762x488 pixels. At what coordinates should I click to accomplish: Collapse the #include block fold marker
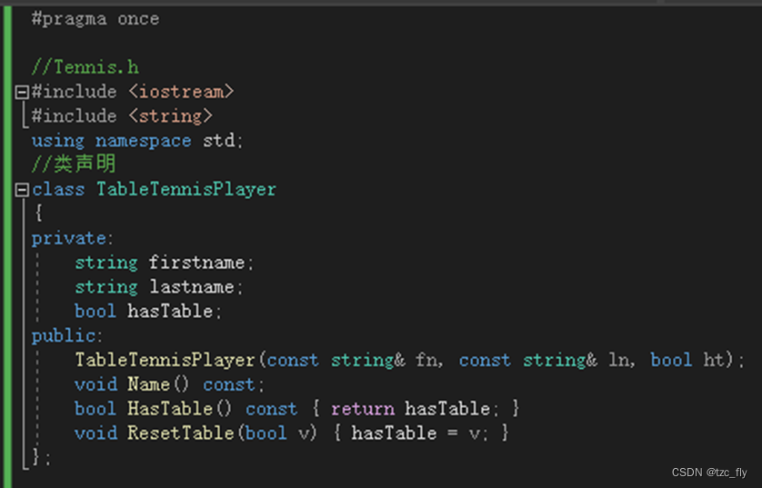(x=22, y=92)
